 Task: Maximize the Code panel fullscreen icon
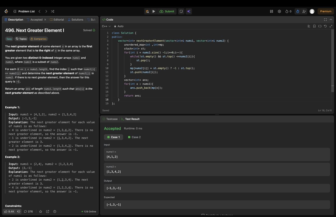(325, 20)
